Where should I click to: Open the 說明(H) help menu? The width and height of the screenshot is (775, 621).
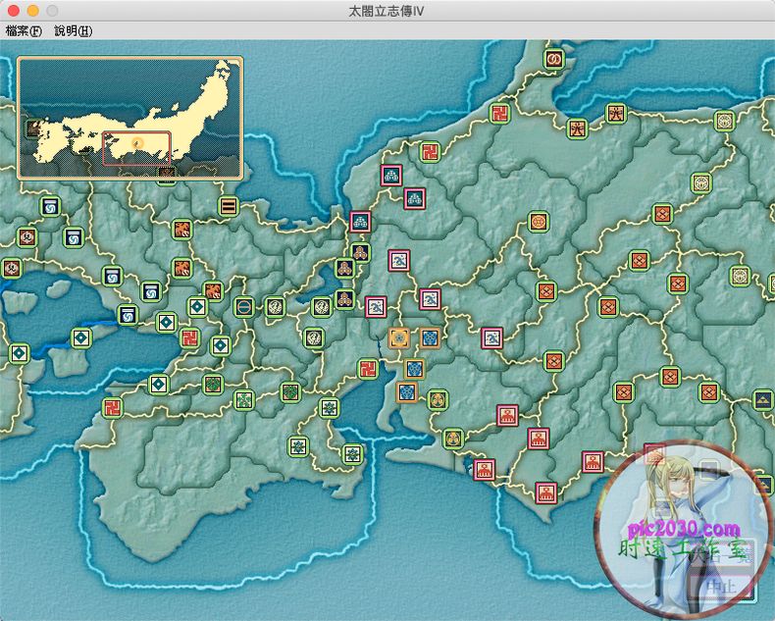[74, 31]
